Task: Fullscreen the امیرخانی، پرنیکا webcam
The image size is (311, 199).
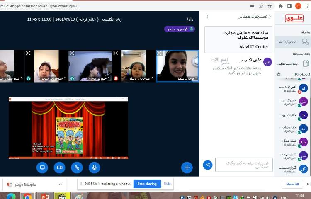Action: click(116, 53)
